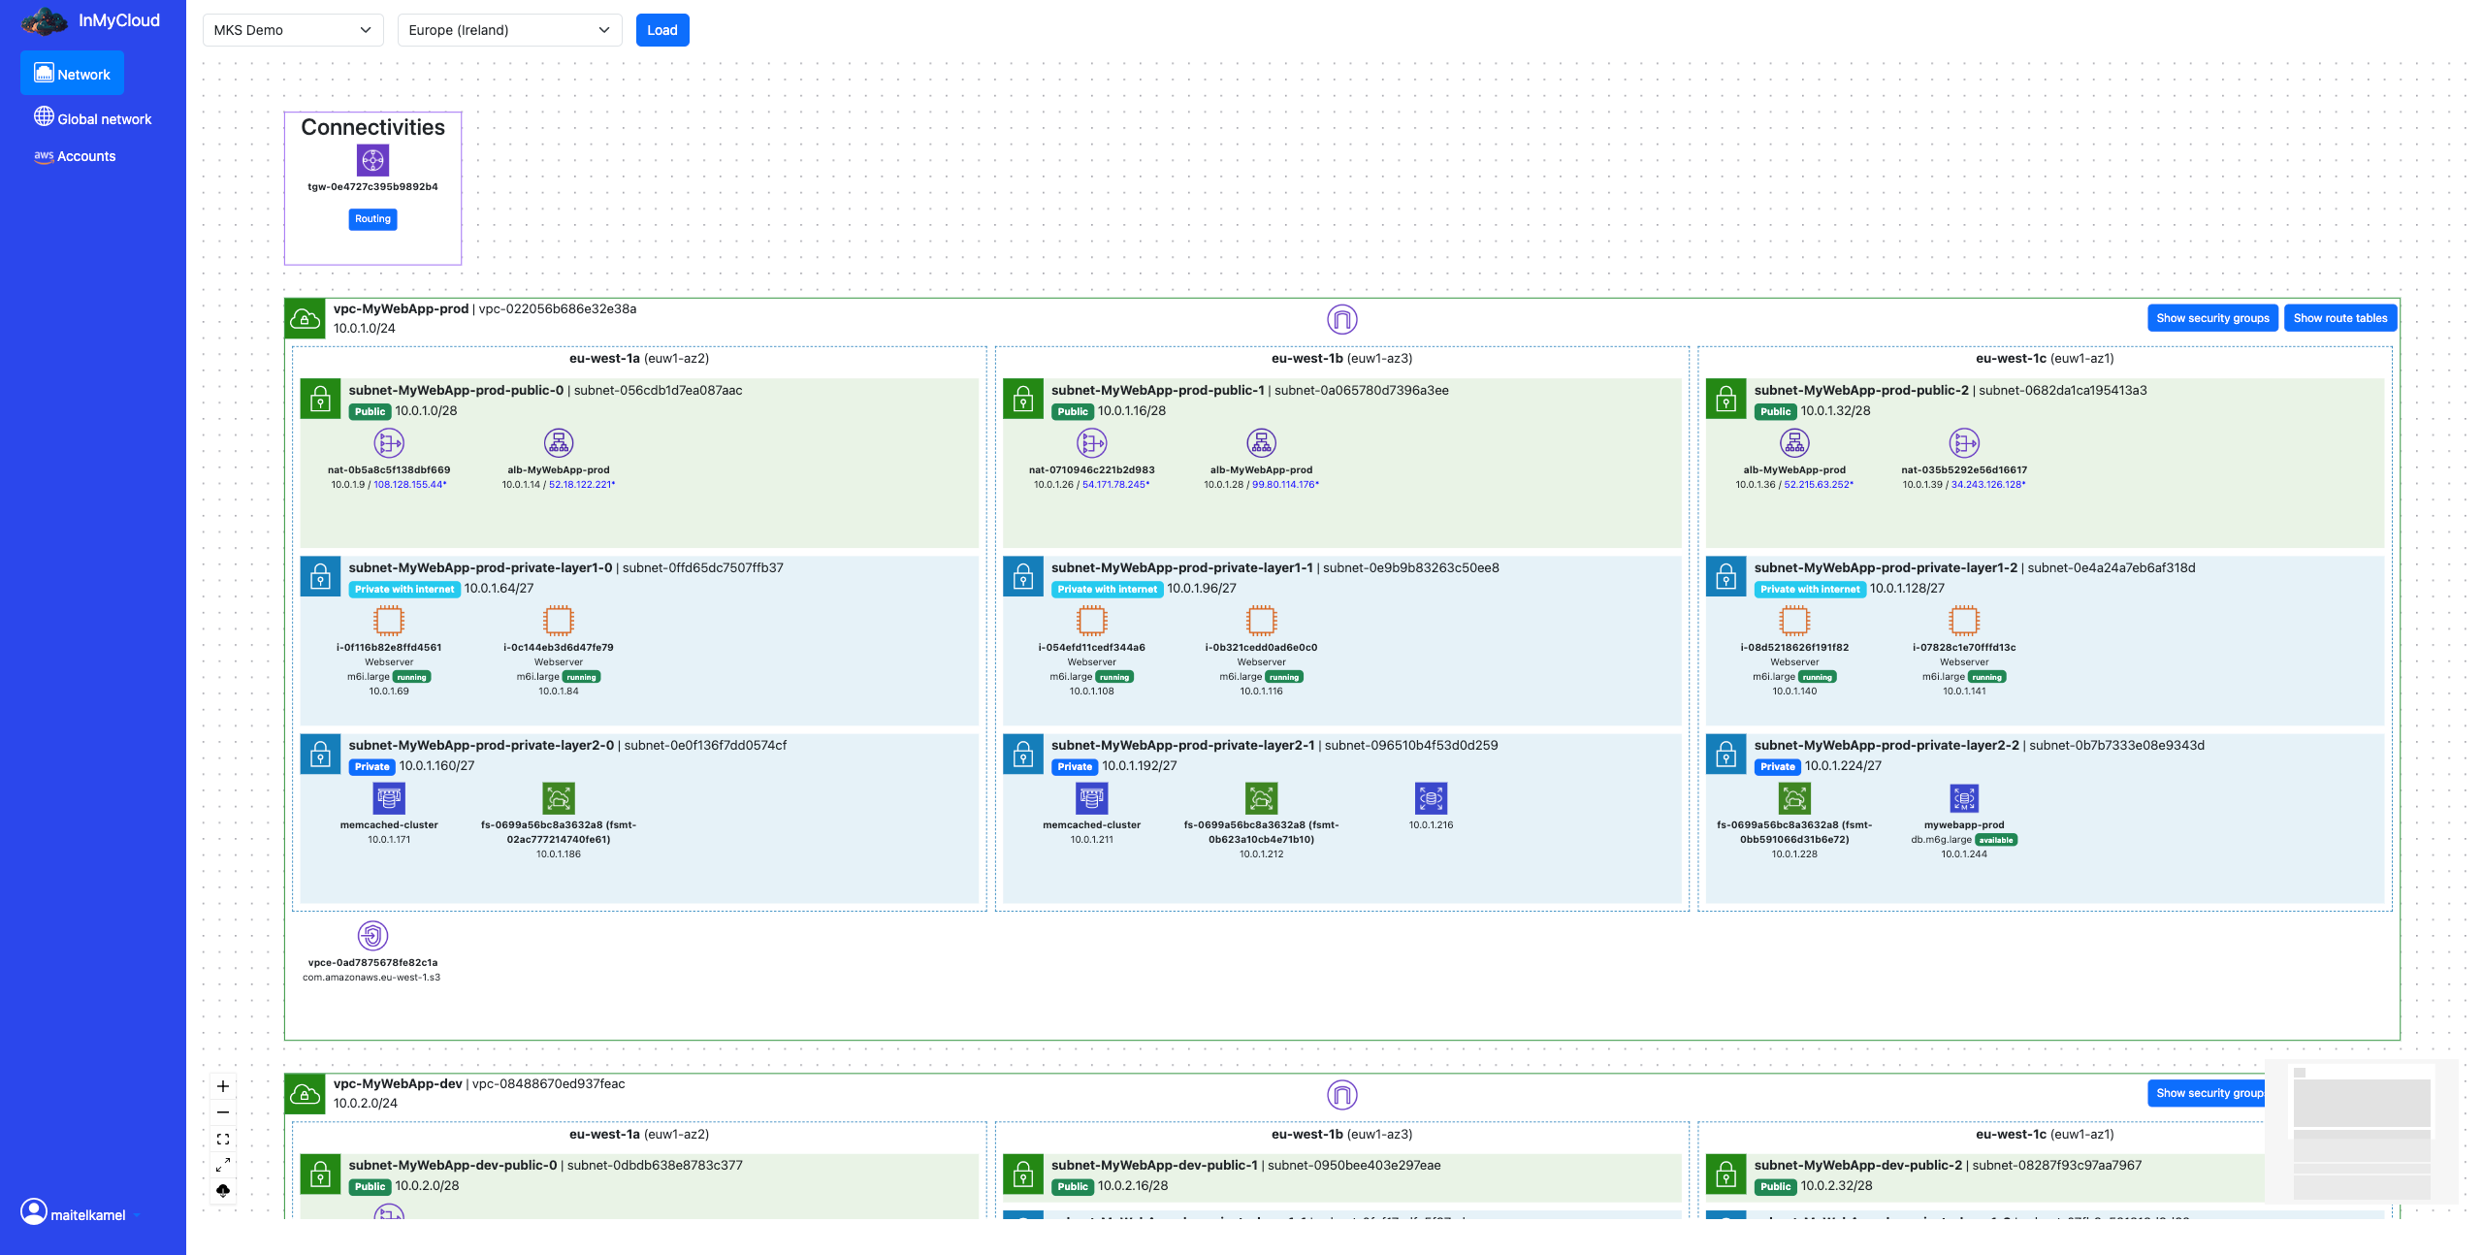Click the Private with internet badge on private-layer1-2
The height and width of the screenshot is (1255, 2483).
coord(1810,589)
